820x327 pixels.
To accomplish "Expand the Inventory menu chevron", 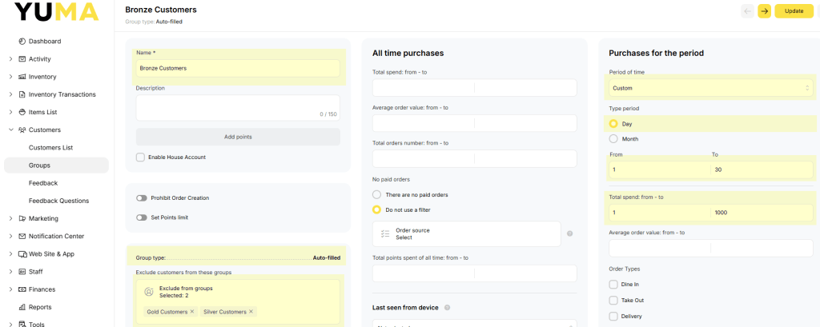I will click(11, 77).
